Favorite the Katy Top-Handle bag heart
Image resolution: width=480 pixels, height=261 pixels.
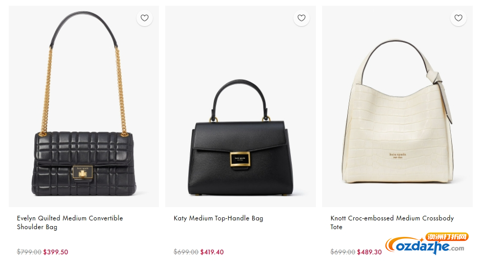coord(301,18)
